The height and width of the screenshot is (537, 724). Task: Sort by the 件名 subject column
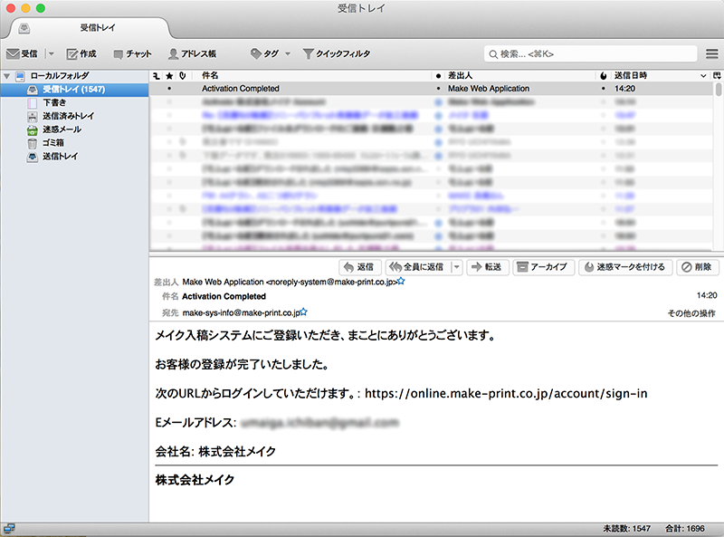210,76
